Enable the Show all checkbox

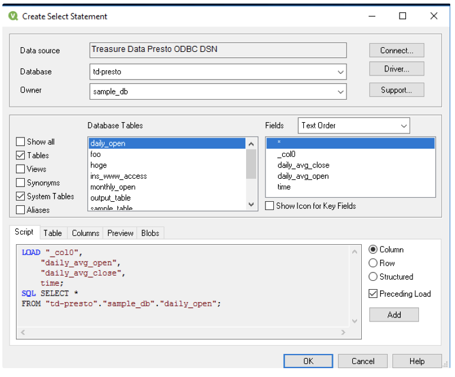21,142
